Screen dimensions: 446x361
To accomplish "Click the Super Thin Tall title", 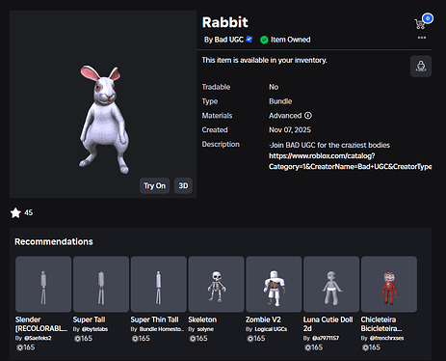I will coord(154,319).
